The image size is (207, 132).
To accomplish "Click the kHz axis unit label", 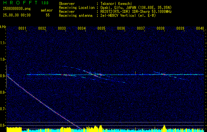I will pyautogui.click(x=3, y=27).
